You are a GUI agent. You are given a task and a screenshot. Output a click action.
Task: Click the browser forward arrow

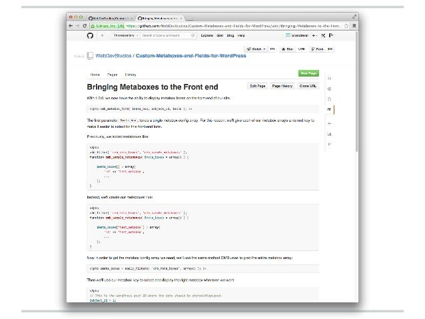click(x=78, y=26)
